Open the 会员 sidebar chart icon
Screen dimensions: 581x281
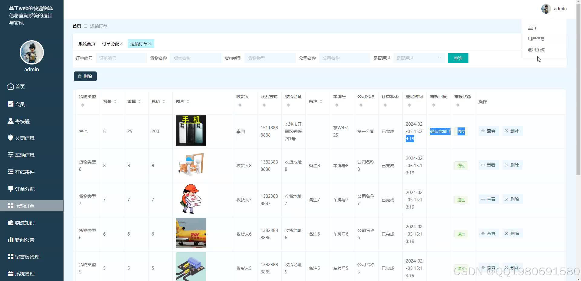(x=11, y=104)
